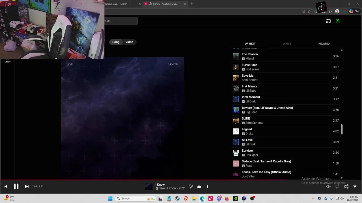Play Seduce by Russ from queue
This screenshot has height=203, width=362.
[x=286, y=164]
